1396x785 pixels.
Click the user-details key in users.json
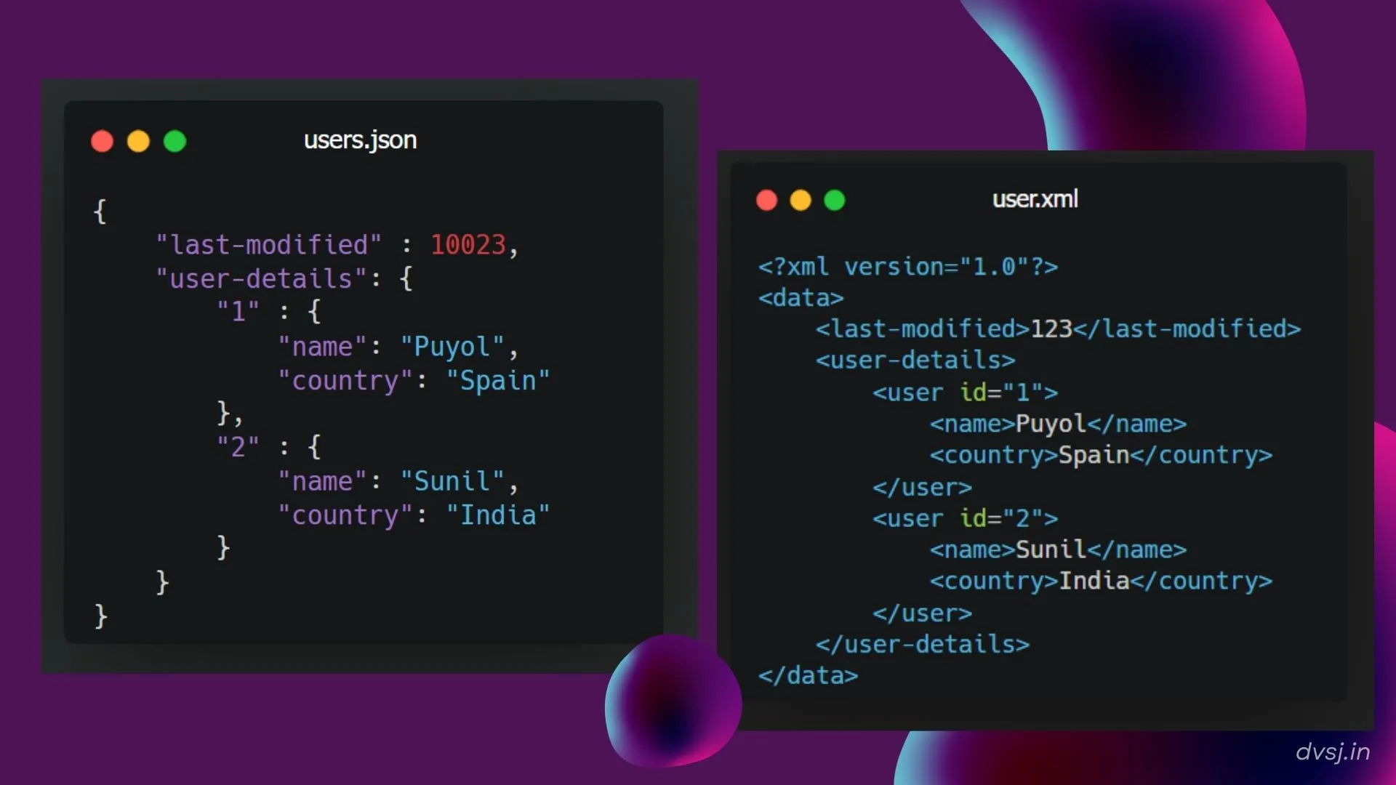pyautogui.click(x=256, y=278)
